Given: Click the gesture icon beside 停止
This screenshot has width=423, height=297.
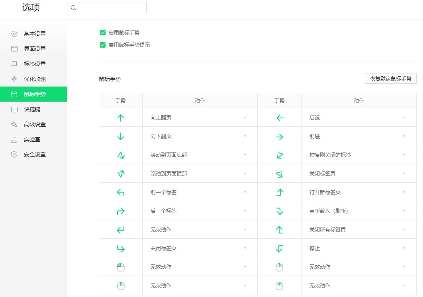Looking at the screenshot, I should coord(280,248).
